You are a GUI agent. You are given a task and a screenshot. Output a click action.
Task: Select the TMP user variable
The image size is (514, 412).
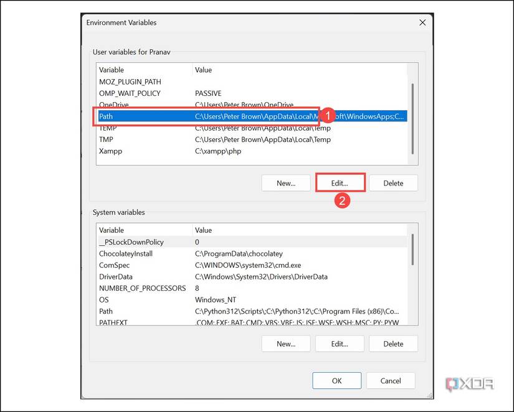(x=106, y=139)
